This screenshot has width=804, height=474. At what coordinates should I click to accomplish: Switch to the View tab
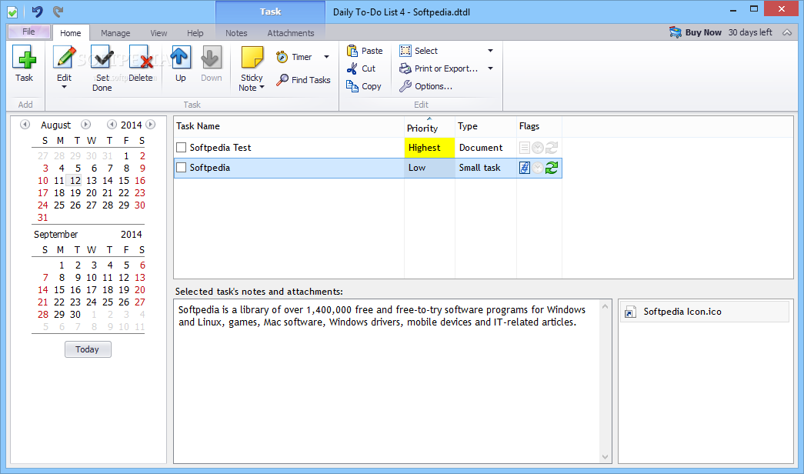[x=158, y=33]
